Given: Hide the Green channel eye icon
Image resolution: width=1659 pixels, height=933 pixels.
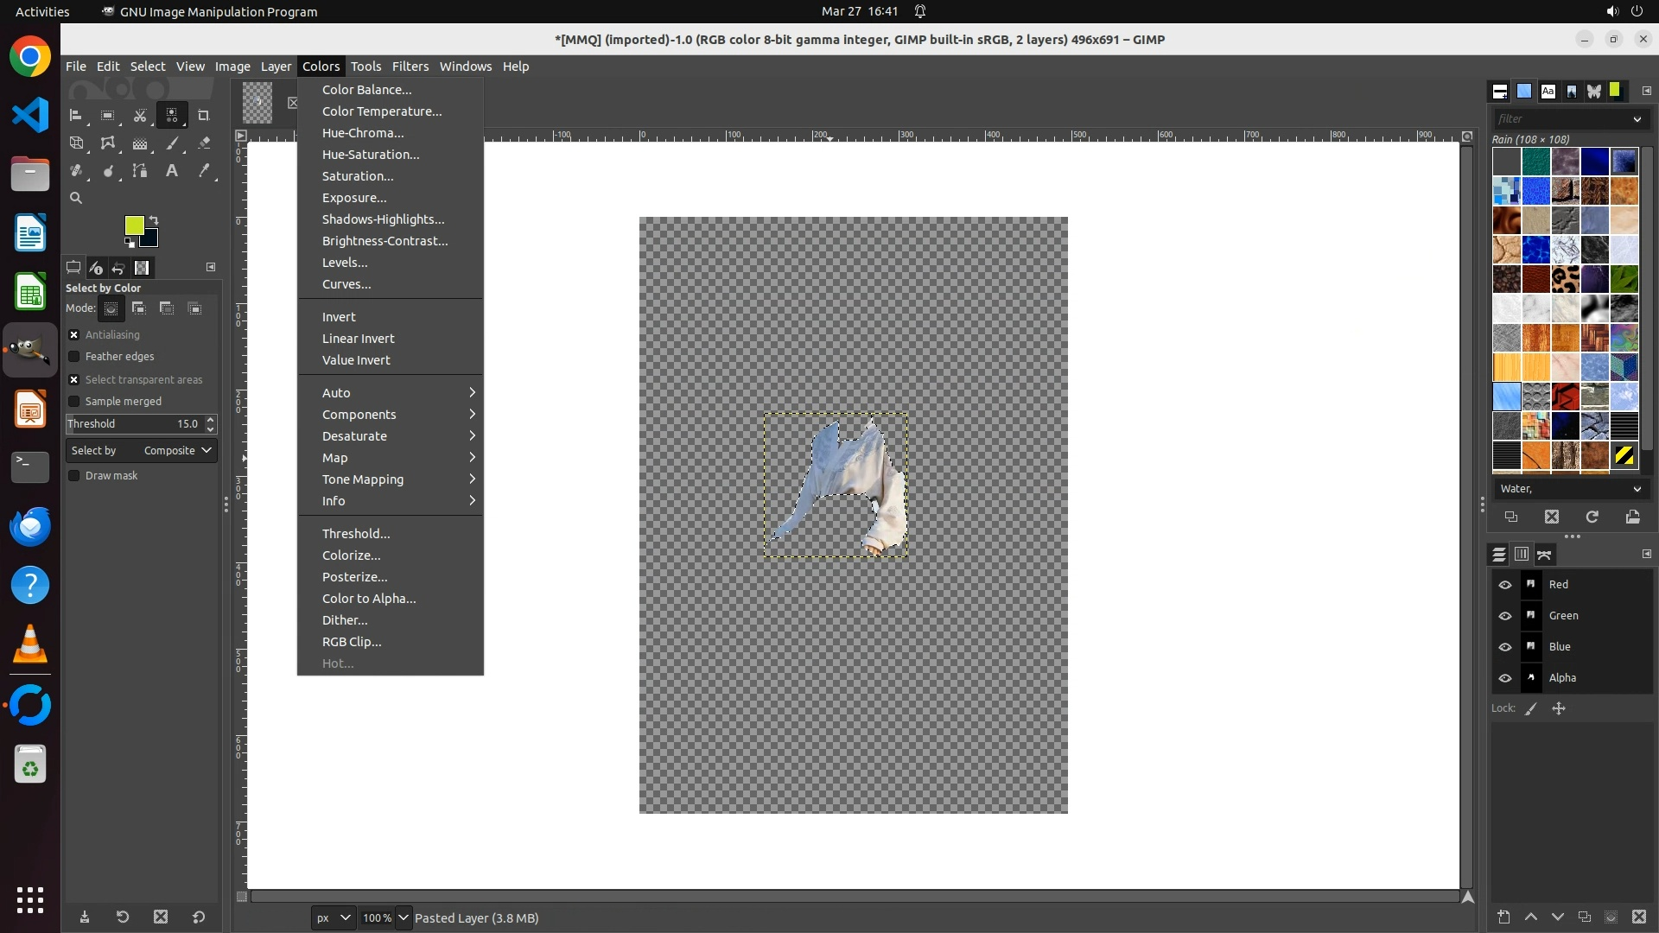Looking at the screenshot, I should click(1505, 616).
